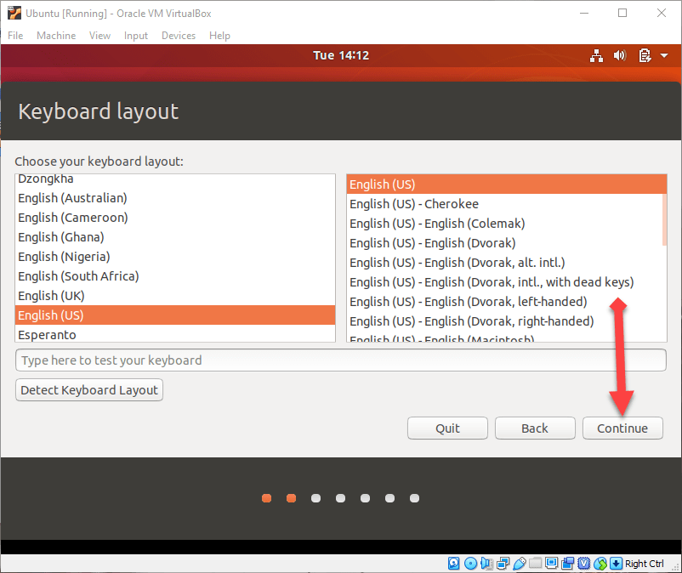This screenshot has height=573, width=682.
Task: Open the View menu
Action: pyautogui.click(x=100, y=36)
